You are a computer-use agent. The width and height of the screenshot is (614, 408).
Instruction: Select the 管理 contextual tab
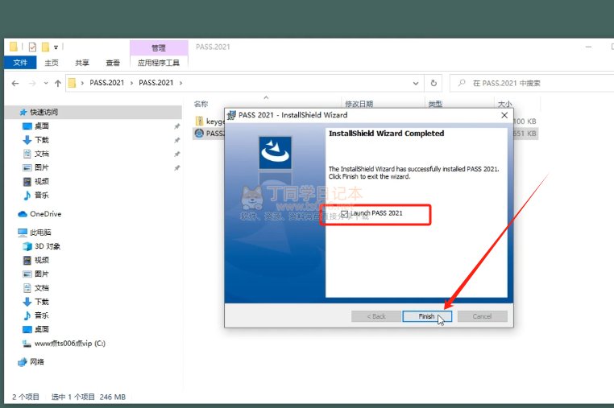[x=159, y=47]
